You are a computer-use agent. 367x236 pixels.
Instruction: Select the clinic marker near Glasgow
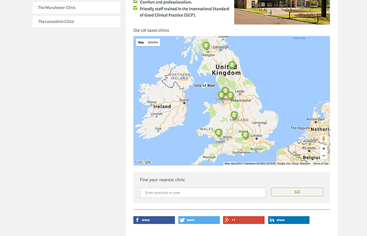point(206,46)
